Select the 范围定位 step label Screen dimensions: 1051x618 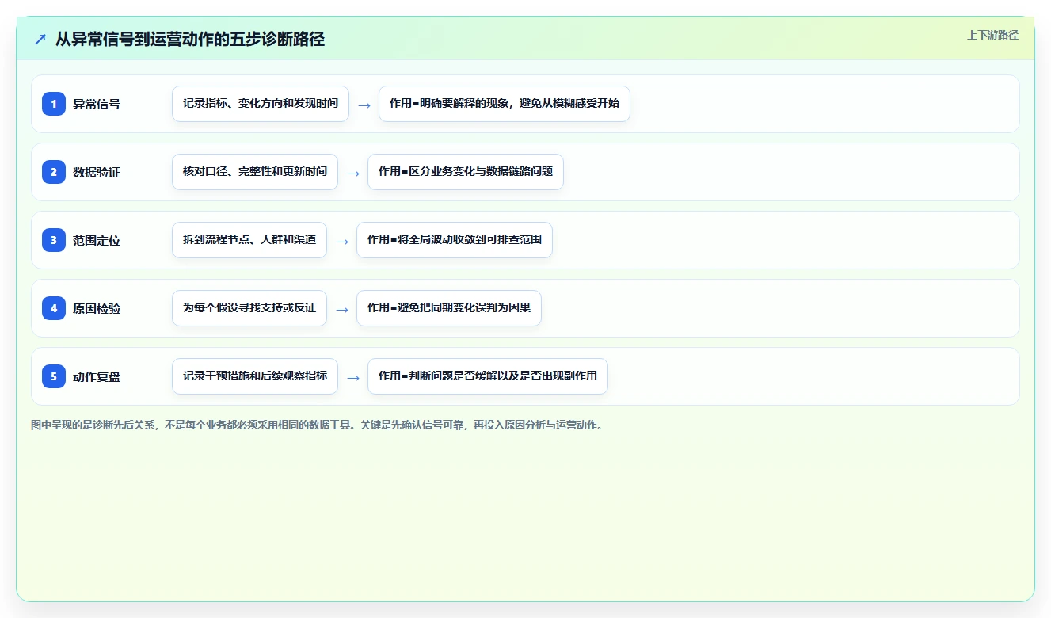(97, 240)
